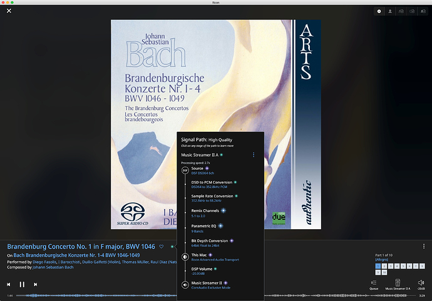The image size is (432, 301).
Task: Jump to part 3 of the work
Action: pyautogui.click(x=391, y=266)
